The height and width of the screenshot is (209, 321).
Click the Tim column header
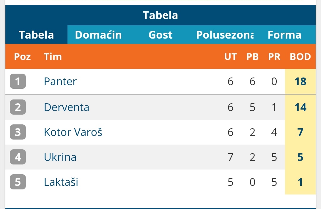coord(53,57)
